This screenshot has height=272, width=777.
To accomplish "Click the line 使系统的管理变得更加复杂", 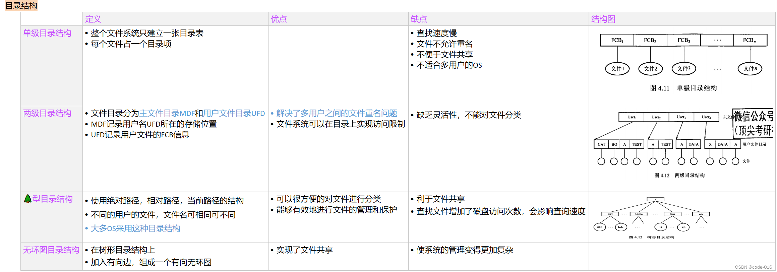I will click(465, 250).
